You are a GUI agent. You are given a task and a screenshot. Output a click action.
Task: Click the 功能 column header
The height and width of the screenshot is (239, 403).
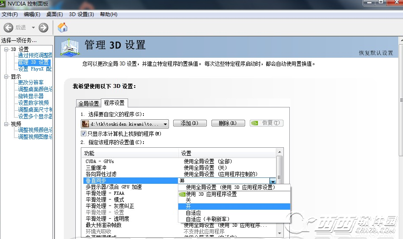pos(130,153)
